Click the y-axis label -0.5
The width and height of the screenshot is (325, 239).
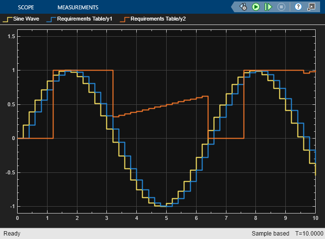(10, 172)
